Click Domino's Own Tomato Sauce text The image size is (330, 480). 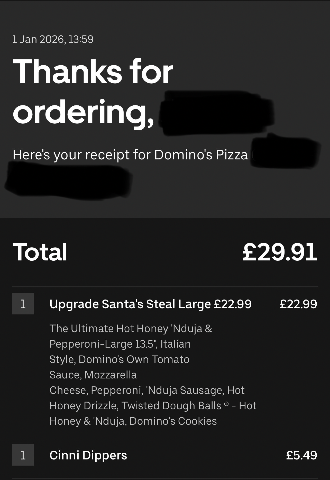click(x=119, y=367)
